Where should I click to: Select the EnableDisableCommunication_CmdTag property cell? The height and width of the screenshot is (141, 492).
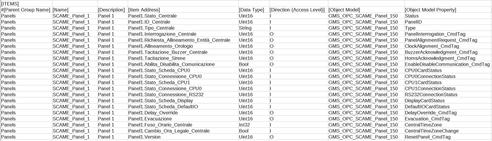pos(447,64)
